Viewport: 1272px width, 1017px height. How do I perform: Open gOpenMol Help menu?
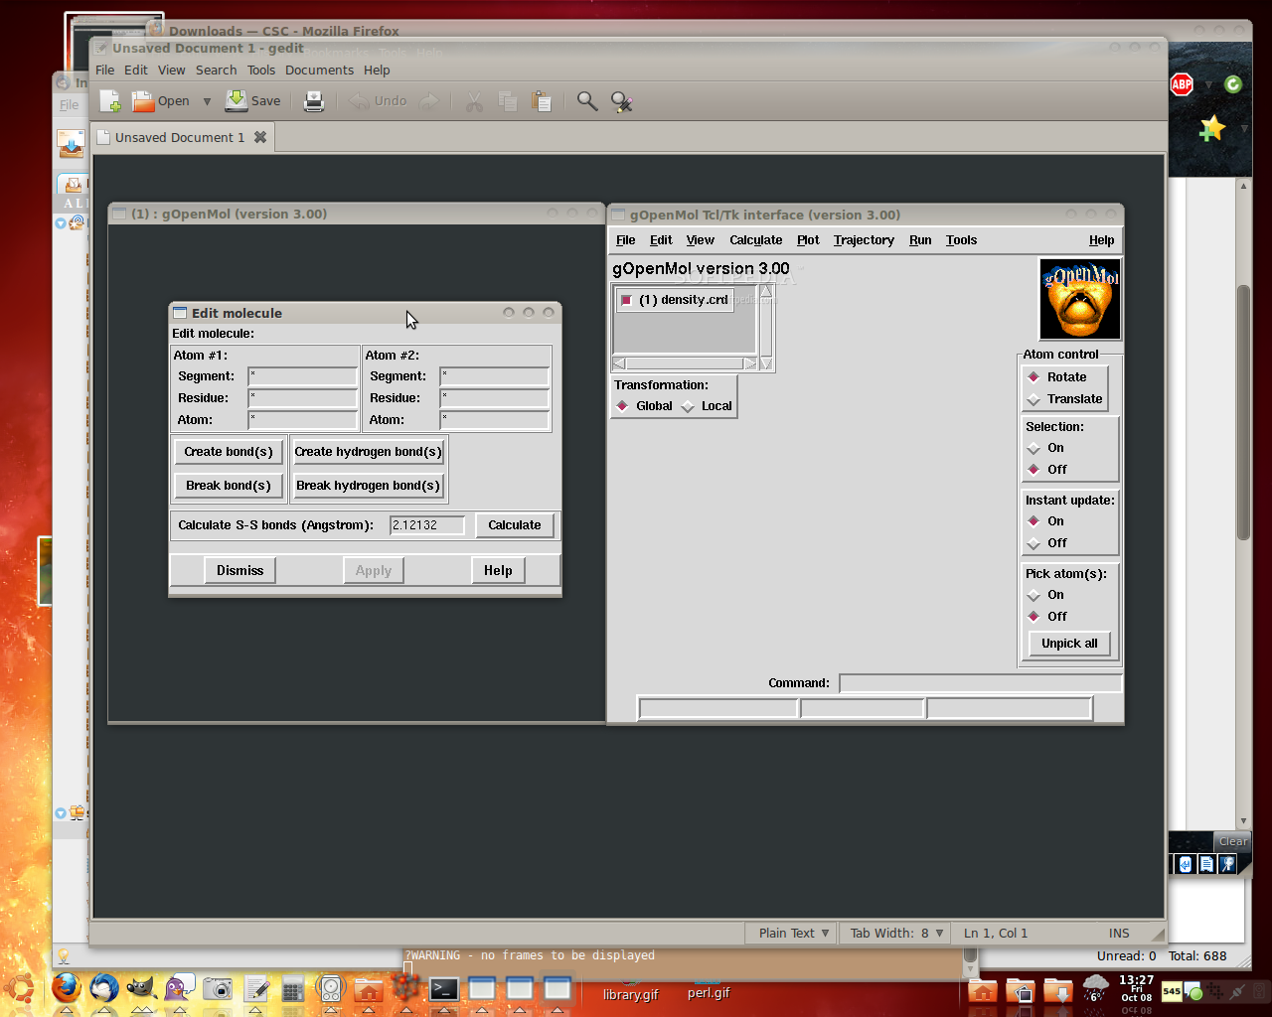coord(1101,240)
